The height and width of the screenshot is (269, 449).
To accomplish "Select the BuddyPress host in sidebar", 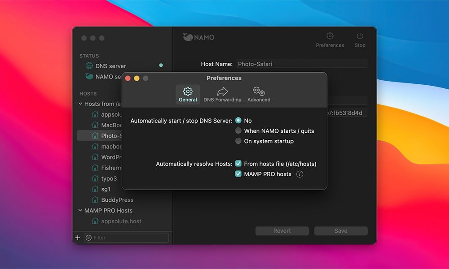I will click(x=117, y=200).
